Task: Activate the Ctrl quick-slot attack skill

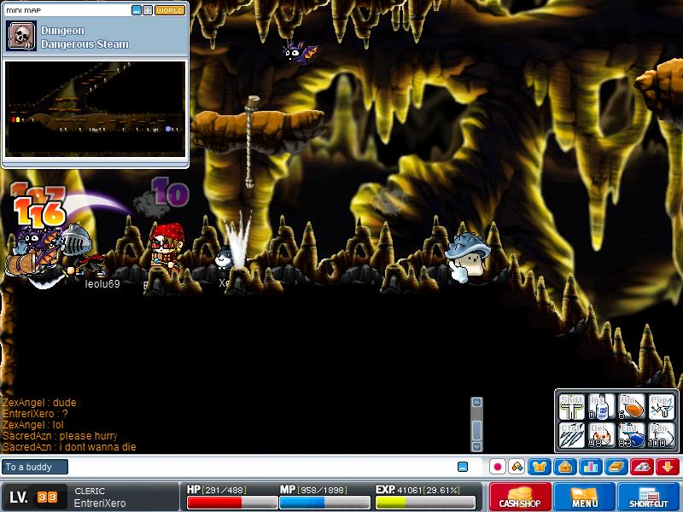Action: coord(571,435)
